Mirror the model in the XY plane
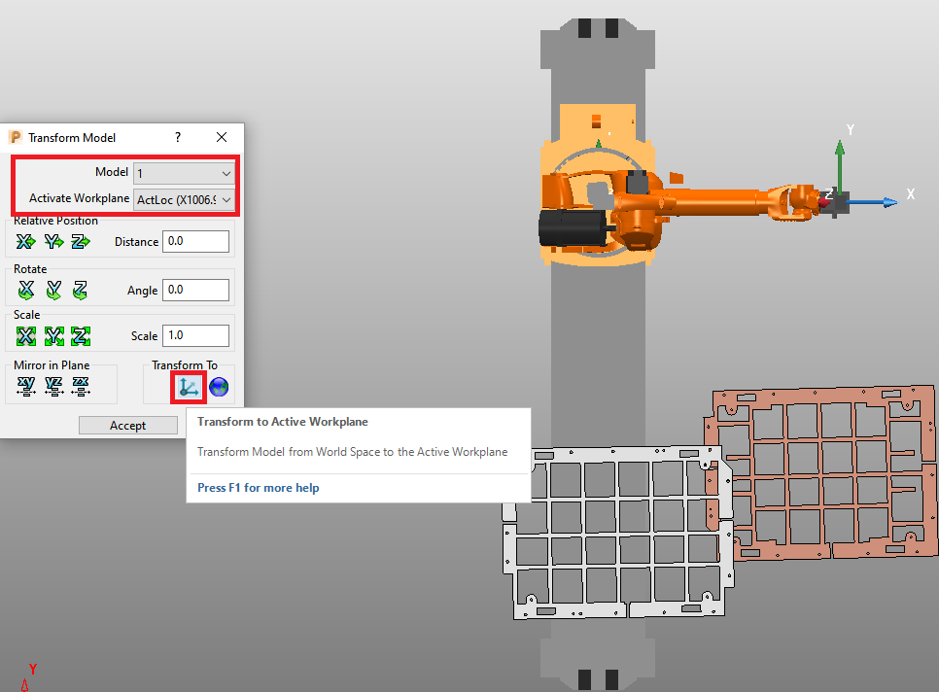 [x=26, y=386]
